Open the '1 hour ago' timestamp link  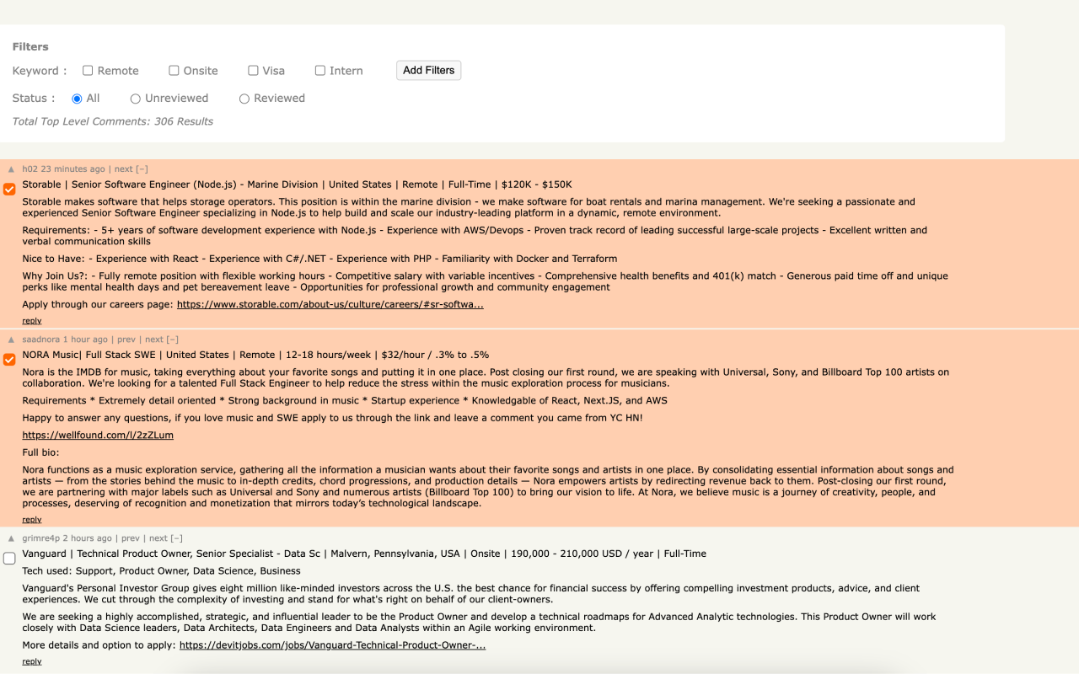[85, 340]
